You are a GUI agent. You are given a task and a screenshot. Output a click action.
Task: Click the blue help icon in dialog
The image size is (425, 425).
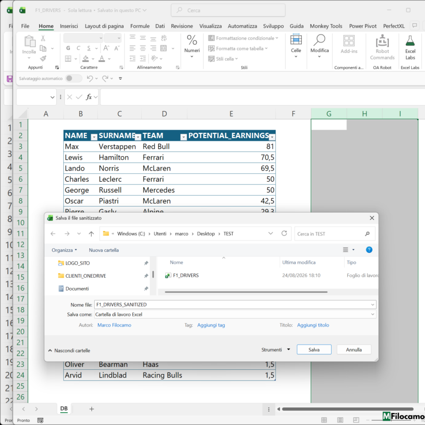pos(369,249)
